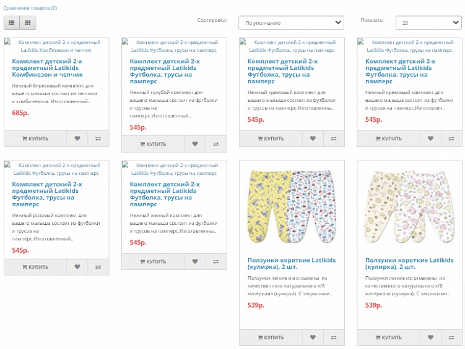The height and width of the screenshot is (349, 465).
Task: Add blue Футболка set to wishlist
Action: pos(195,144)
